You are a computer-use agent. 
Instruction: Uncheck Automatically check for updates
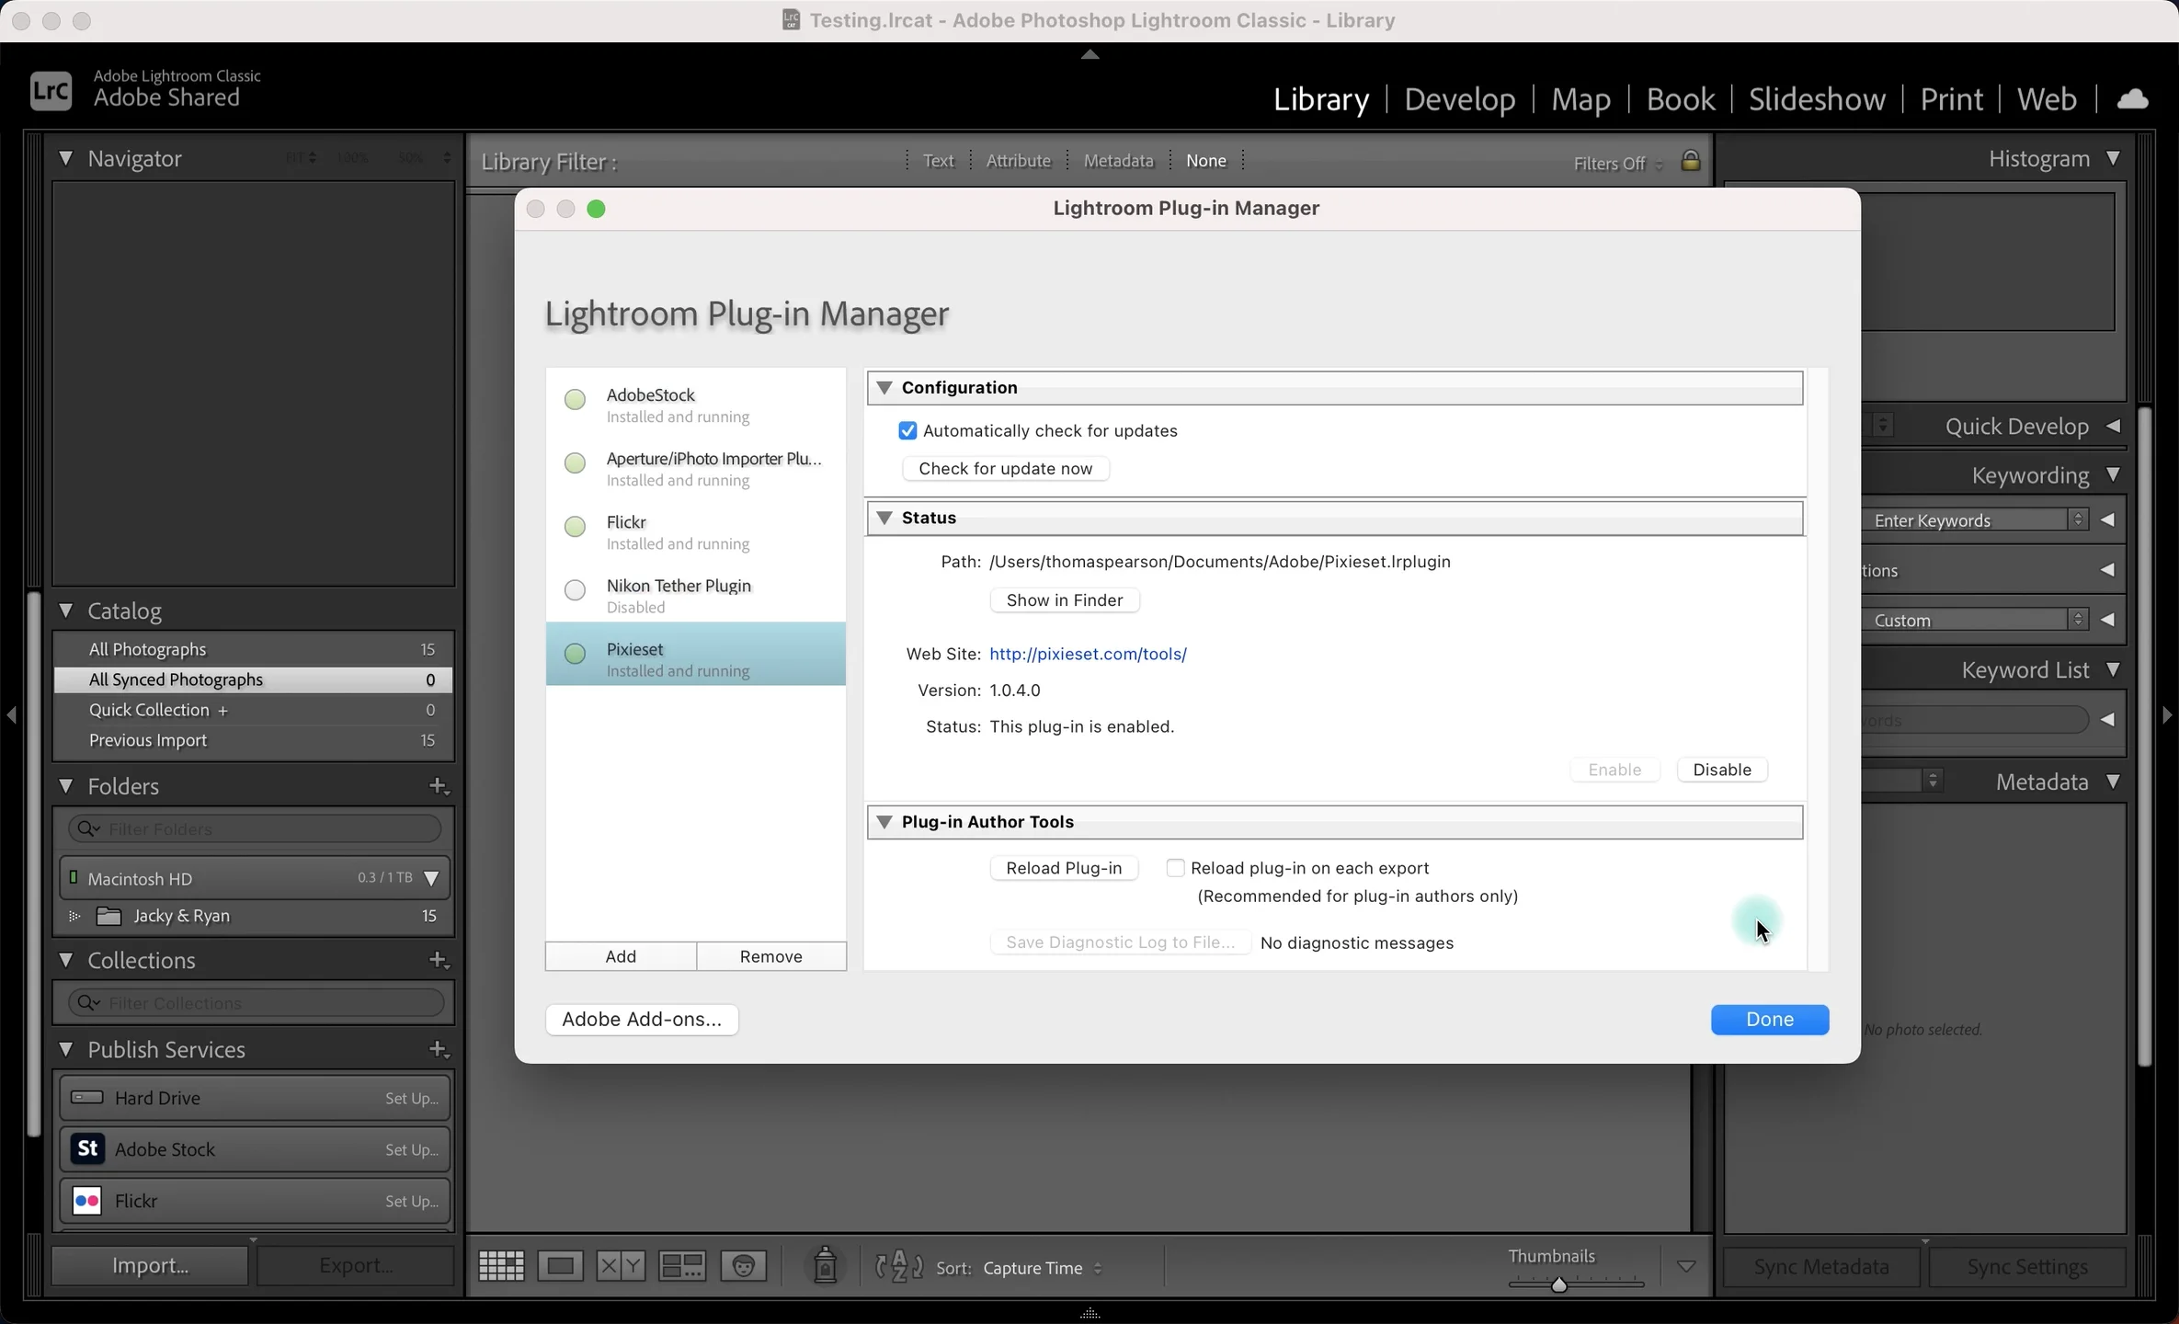(x=907, y=430)
